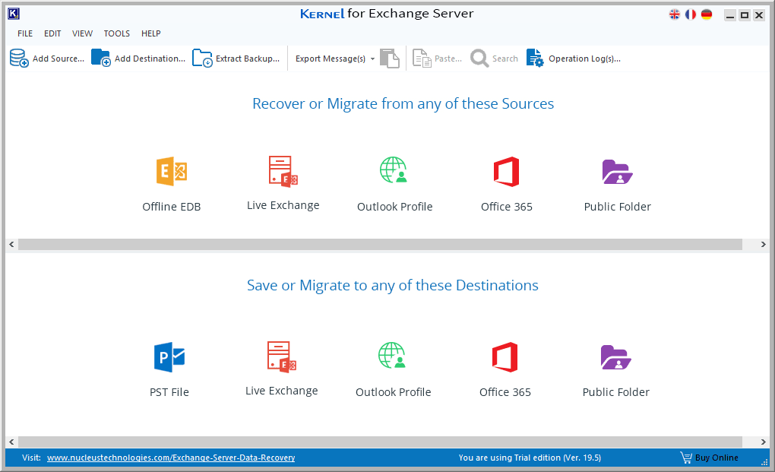Click the copy icon beside Export Message(s)

(x=390, y=59)
